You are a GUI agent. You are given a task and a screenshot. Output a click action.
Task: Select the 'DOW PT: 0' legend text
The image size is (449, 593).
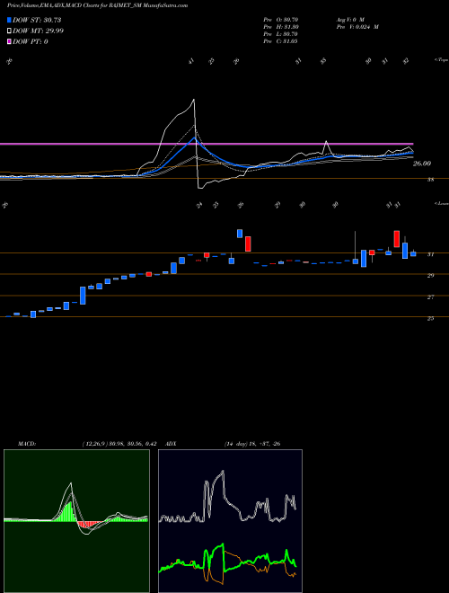(x=30, y=41)
